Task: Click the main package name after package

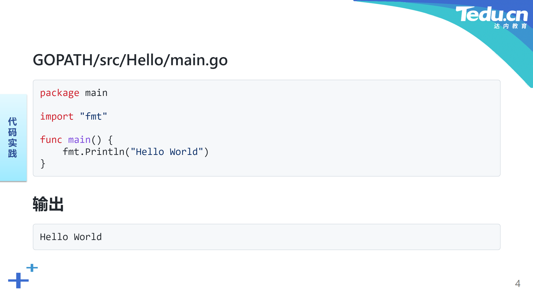Action: (x=96, y=93)
